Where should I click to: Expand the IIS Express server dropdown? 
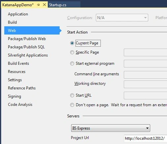111,128
